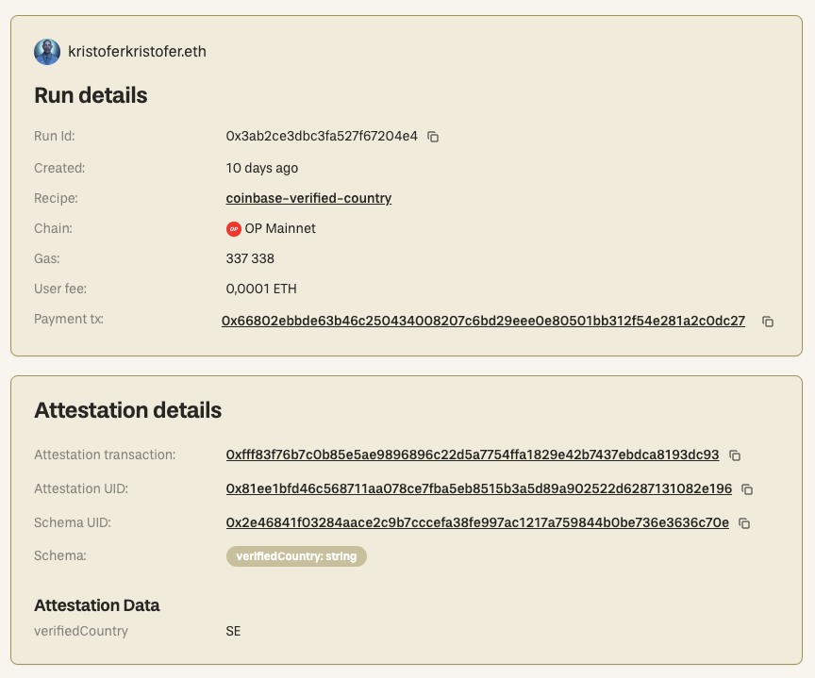
Task: Copy the Attestation UID
Action: tap(747, 489)
